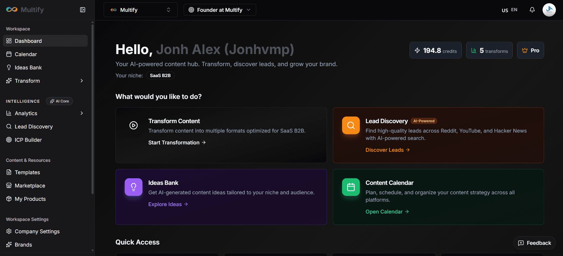
Task: Click the orange Lead Discovery search icon
Action: 351,125
